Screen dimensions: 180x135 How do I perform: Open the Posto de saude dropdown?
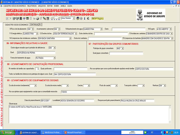(116, 86)
